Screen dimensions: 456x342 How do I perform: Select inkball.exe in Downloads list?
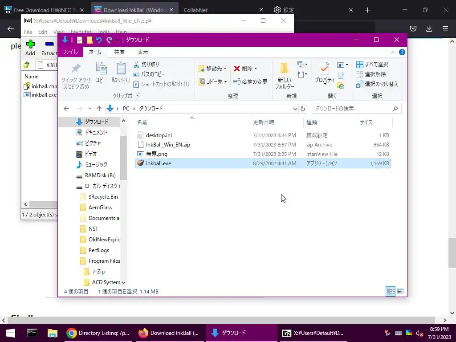263,163
